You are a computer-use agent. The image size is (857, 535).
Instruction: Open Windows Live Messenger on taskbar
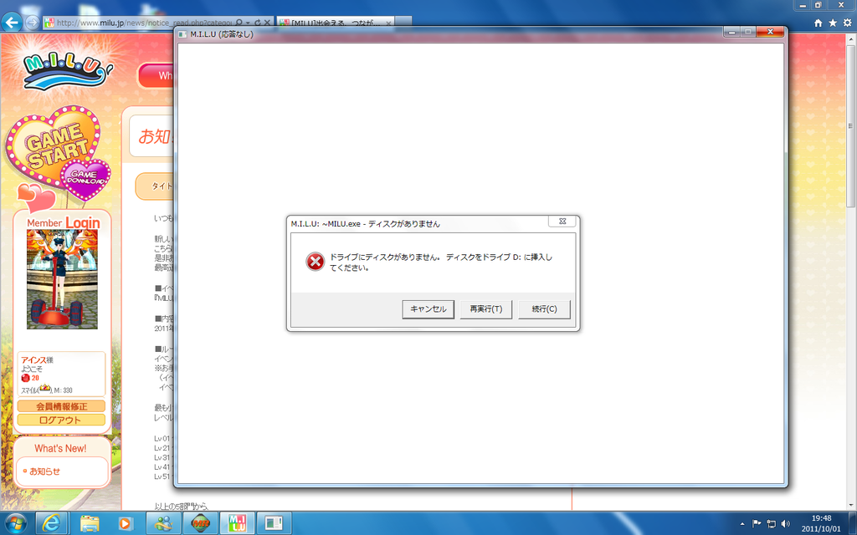pyautogui.click(x=163, y=523)
